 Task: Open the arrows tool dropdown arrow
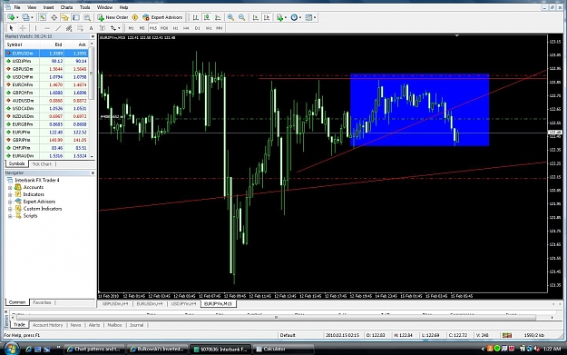[x=119, y=28]
